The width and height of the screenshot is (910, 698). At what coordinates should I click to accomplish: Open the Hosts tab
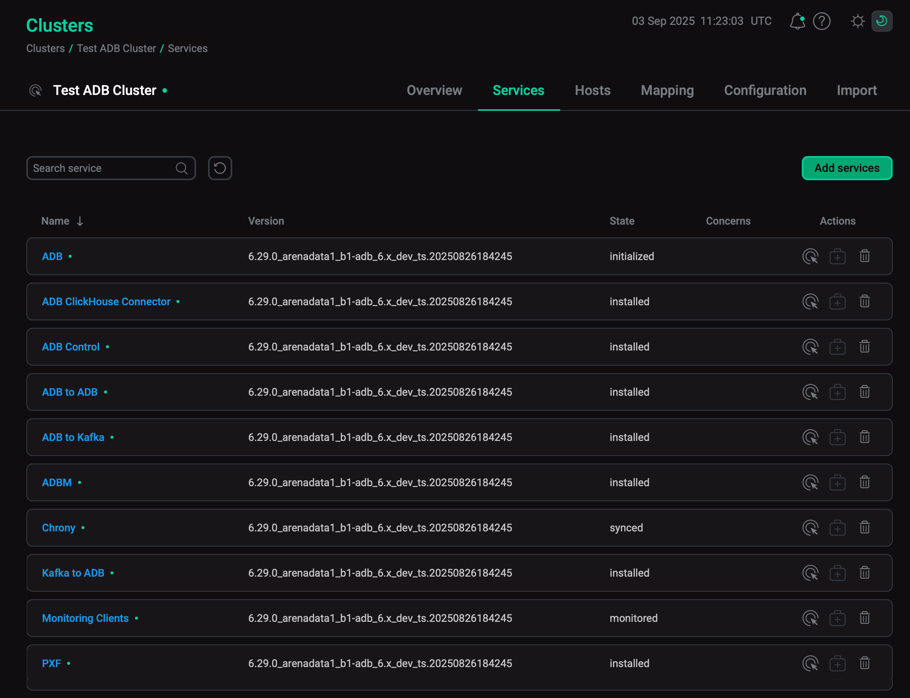592,90
